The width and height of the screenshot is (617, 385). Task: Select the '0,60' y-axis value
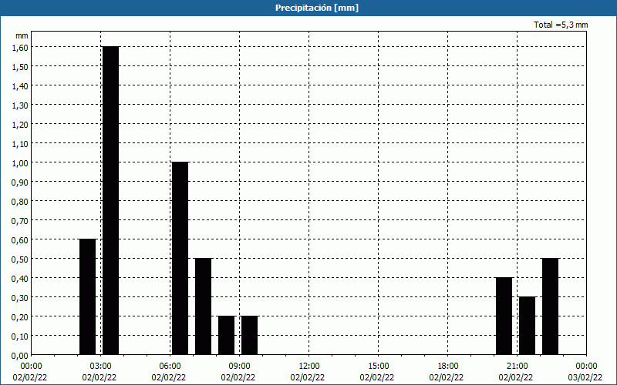click(x=20, y=239)
